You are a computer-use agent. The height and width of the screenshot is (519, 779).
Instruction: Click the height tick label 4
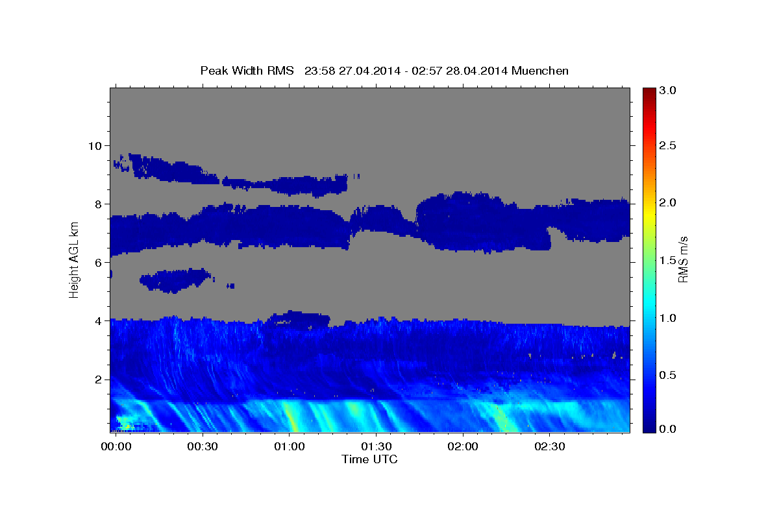click(x=100, y=321)
